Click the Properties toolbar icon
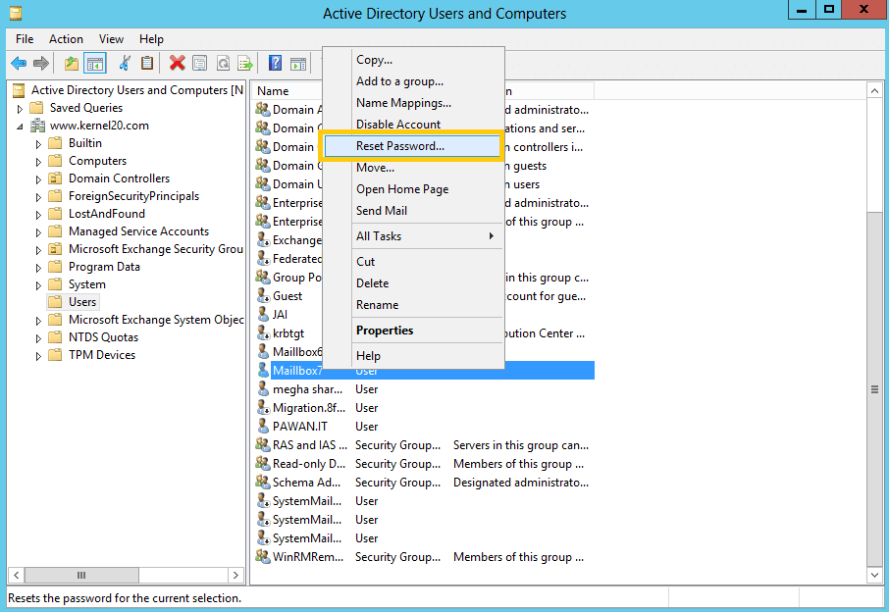The width and height of the screenshot is (889, 612). pyautogui.click(x=199, y=63)
